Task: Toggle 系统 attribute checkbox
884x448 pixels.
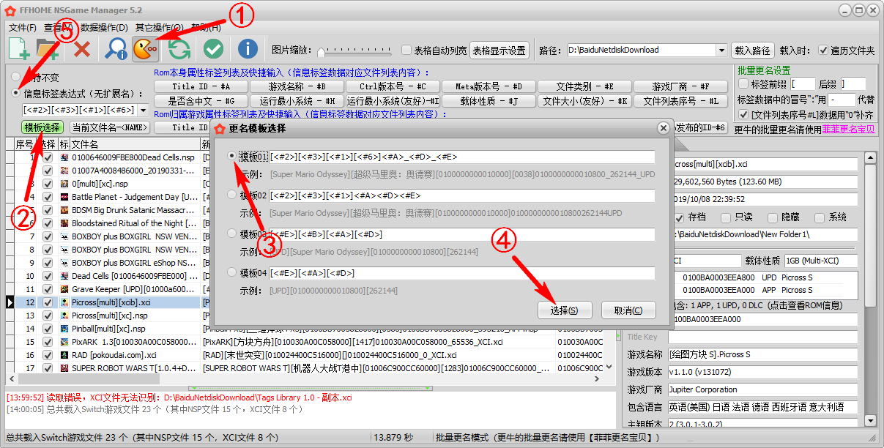Action: point(820,217)
